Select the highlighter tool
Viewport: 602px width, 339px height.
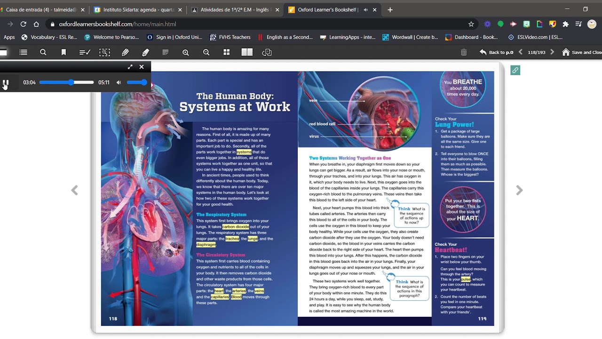point(145,52)
